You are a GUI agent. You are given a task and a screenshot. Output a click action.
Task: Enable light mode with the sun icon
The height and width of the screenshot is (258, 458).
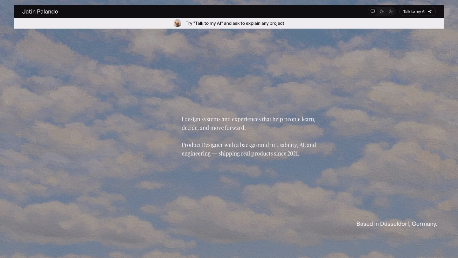[382, 11]
